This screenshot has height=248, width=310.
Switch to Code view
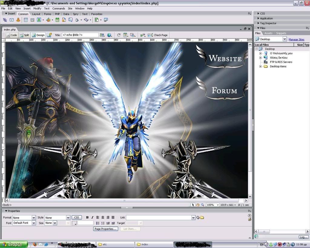coord(12,35)
